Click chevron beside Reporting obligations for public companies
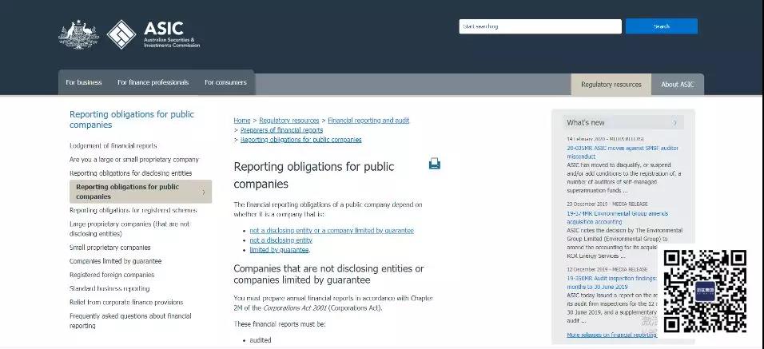 [x=203, y=192]
